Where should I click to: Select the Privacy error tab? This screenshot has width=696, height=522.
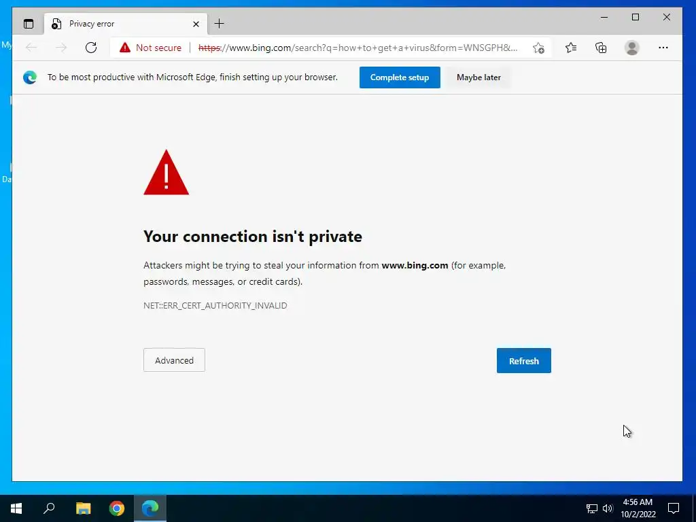coord(125,24)
